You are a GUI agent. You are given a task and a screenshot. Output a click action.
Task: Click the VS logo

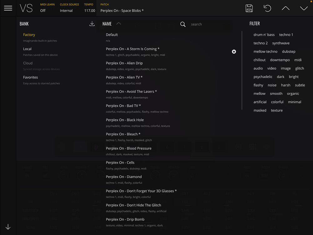click(26, 8)
